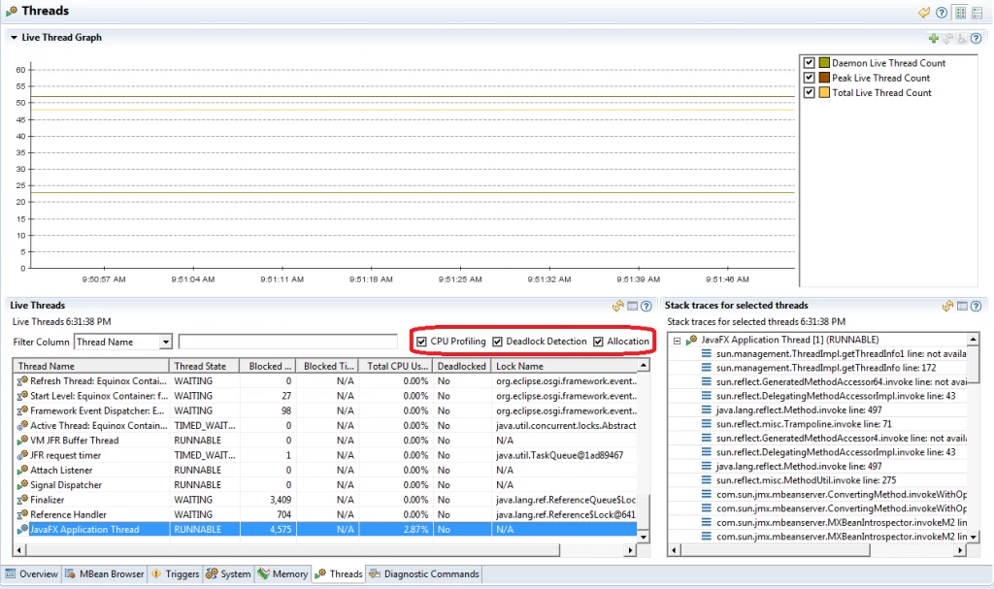The width and height of the screenshot is (994, 589).
Task: Click the thread icon beside Finalizer
Action: (x=22, y=500)
